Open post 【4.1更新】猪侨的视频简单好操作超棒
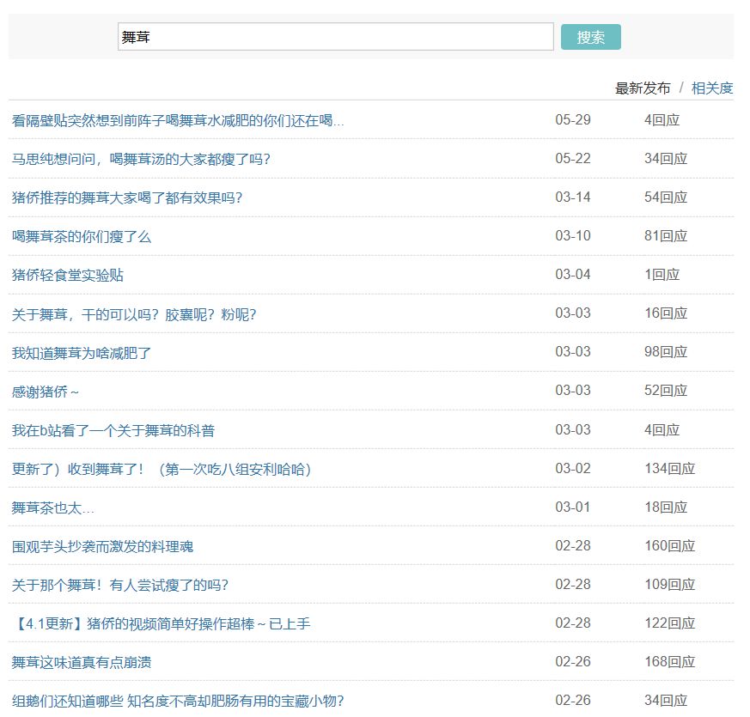The height and width of the screenshot is (717, 750). click(x=161, y=623)
